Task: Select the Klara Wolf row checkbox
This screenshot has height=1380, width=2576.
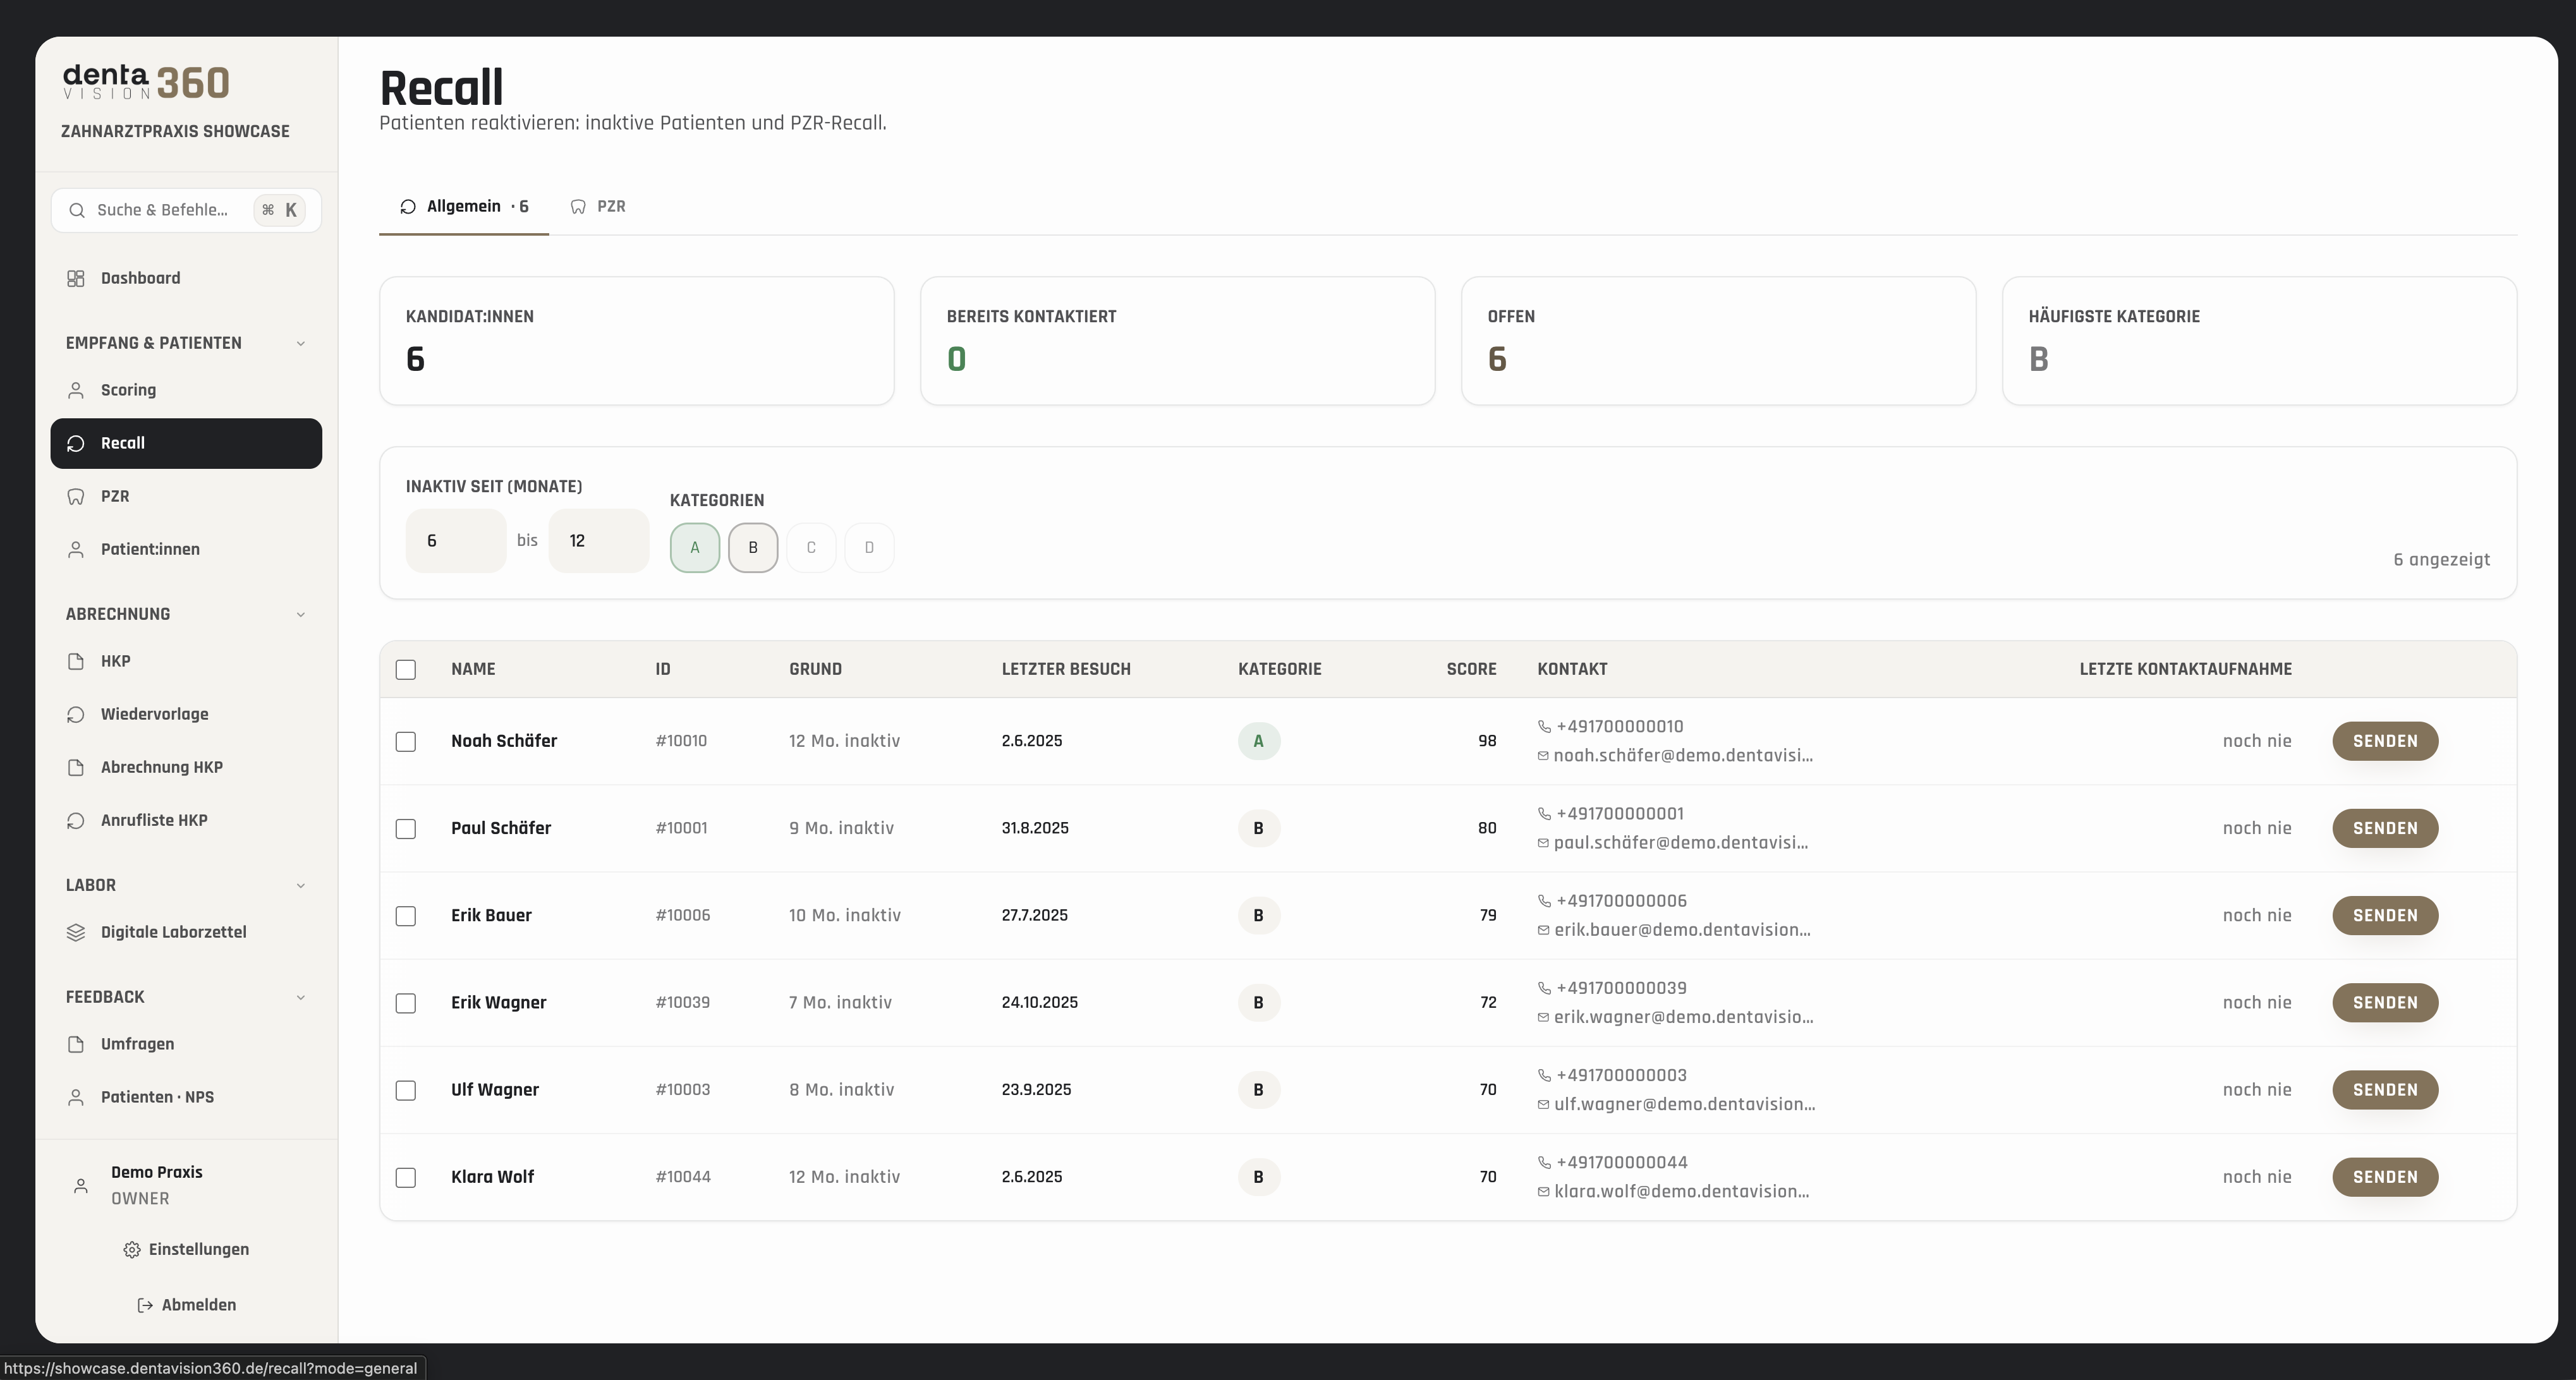Action: coord(406,1178)
